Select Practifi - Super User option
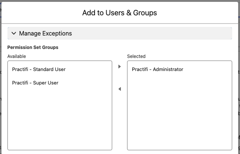 [x=60, y=83]
